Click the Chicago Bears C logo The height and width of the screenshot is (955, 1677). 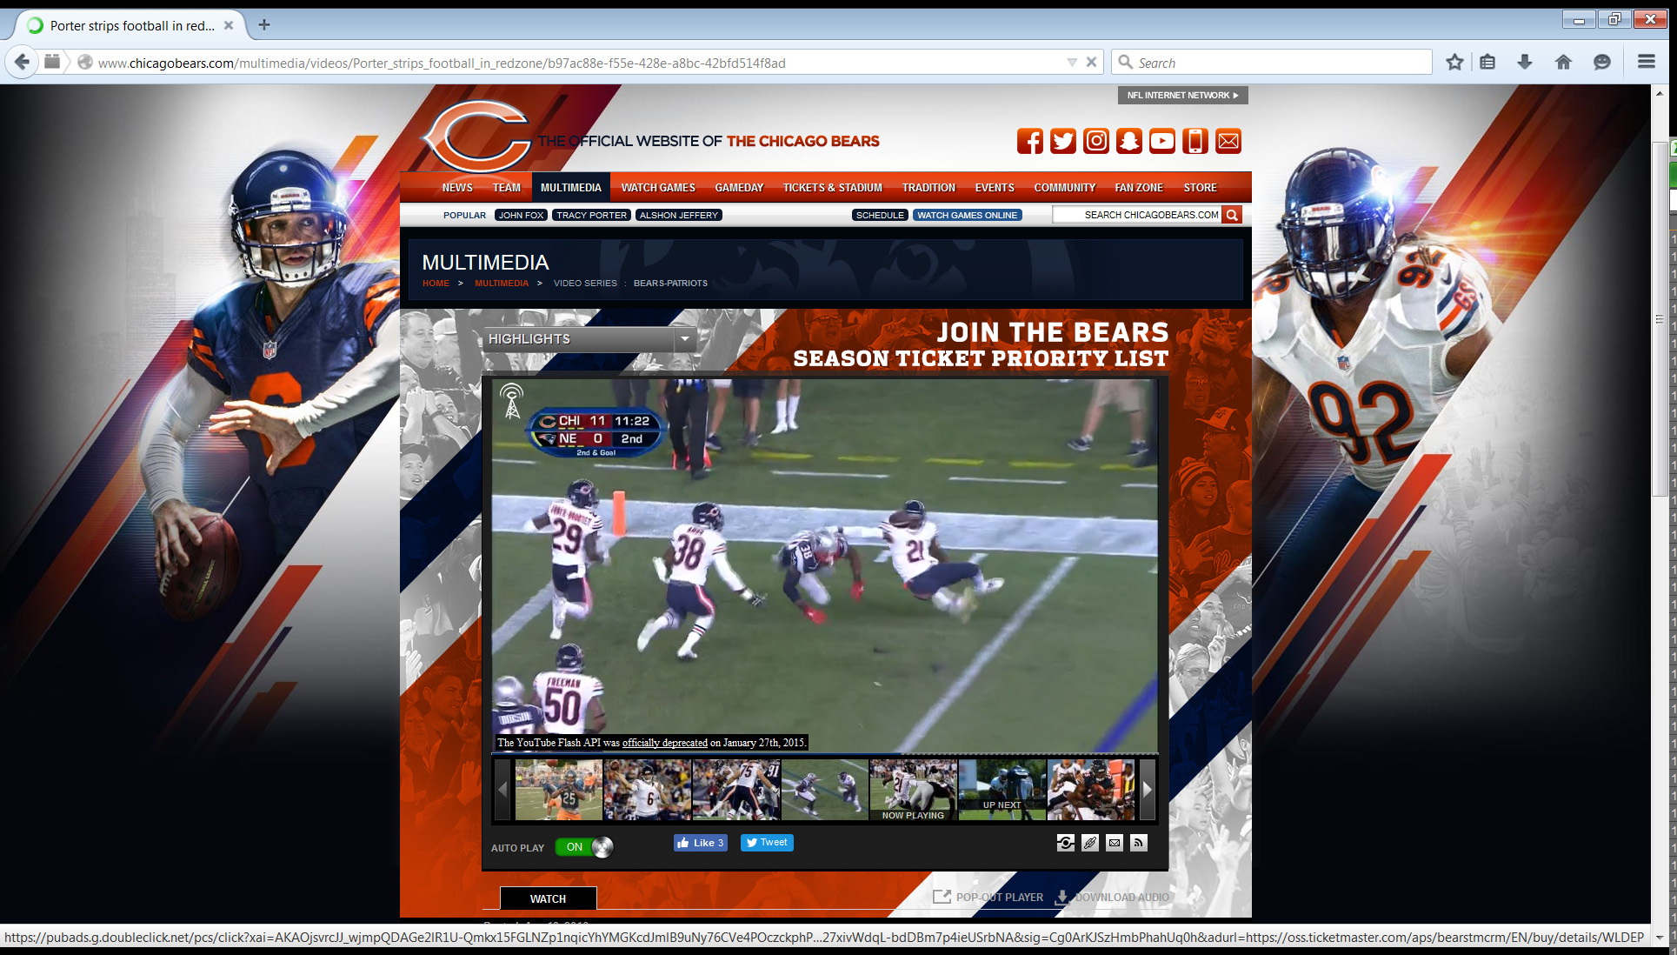477,136
